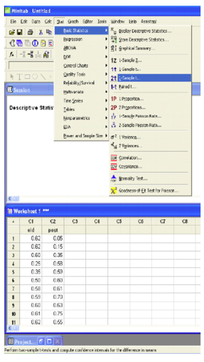Expand the ANOVA submenu

click(70, 48)
